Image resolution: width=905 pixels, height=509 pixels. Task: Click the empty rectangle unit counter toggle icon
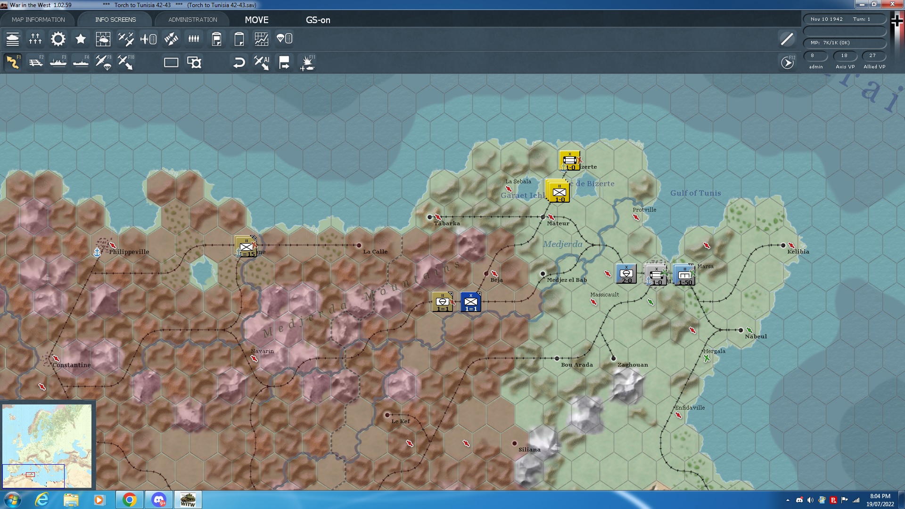[x=171, y=62]
